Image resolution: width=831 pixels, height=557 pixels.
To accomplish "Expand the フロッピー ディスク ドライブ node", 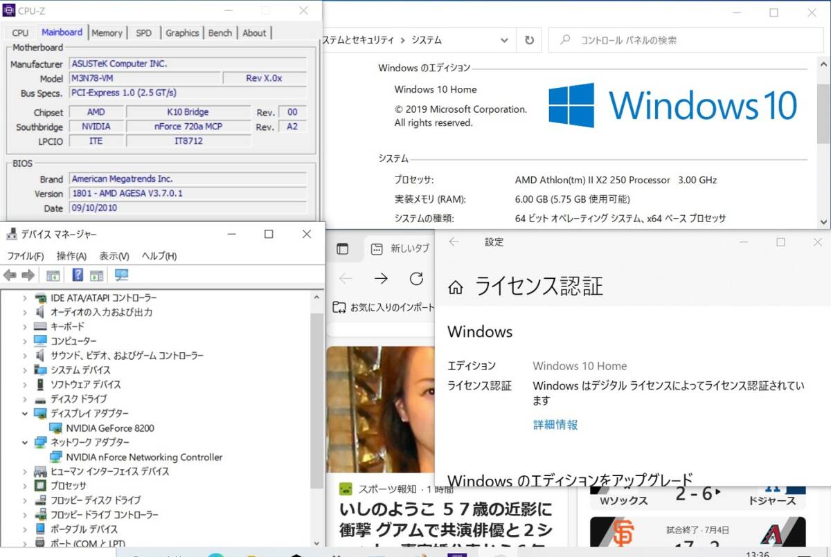I will coord(25,500).
